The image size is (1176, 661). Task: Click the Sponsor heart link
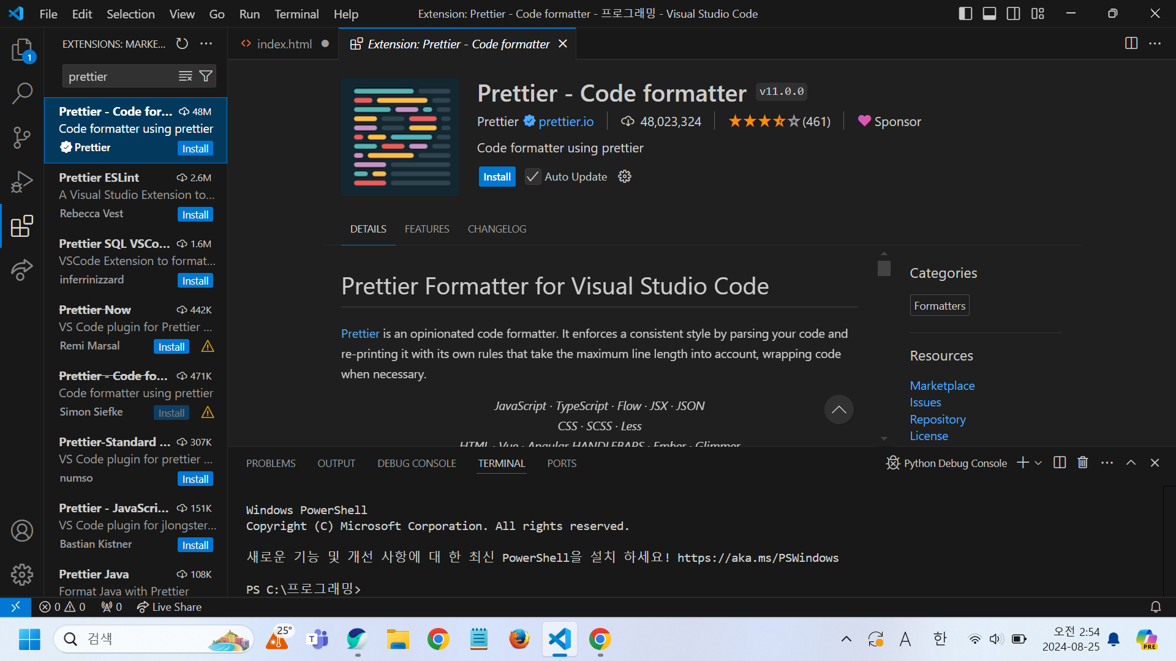point(889,122)
